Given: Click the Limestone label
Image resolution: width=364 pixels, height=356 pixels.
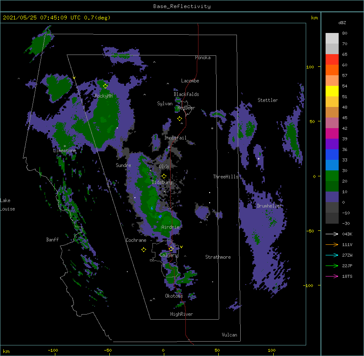Looking at the screenshot, I should [65, 151].
